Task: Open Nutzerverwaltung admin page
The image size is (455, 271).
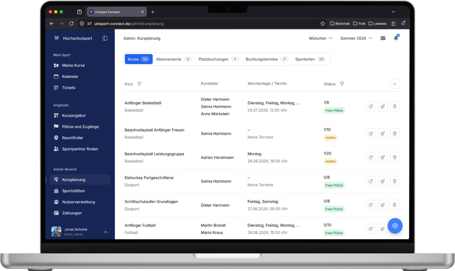Action: pos(80,202)
